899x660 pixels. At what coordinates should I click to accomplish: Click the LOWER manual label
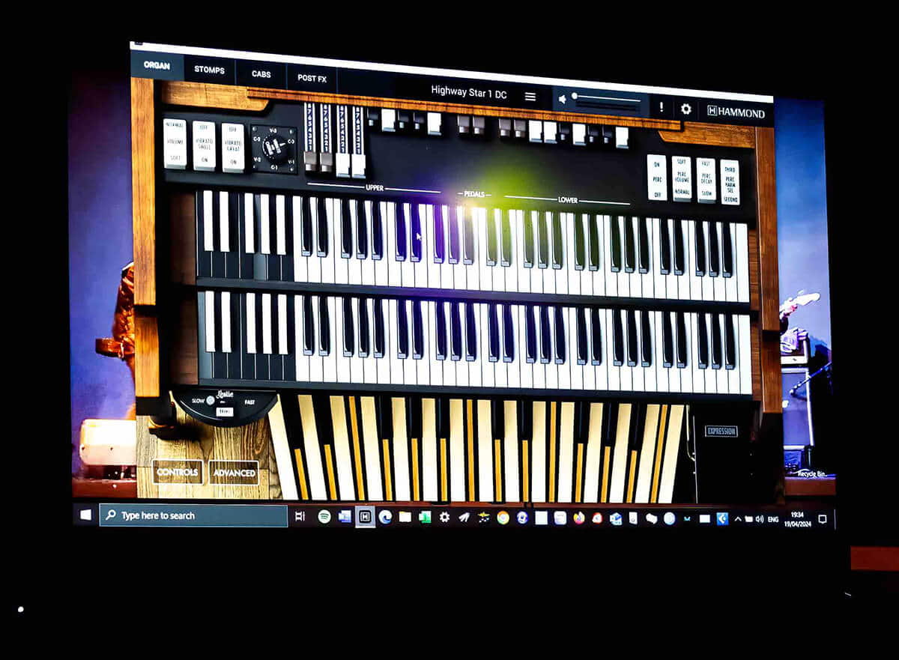(568, 200)
